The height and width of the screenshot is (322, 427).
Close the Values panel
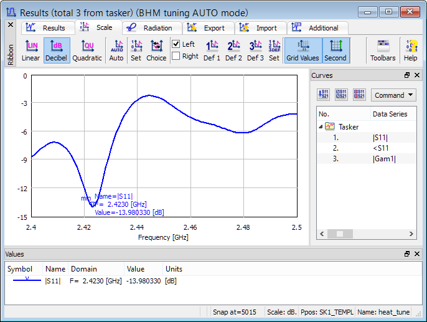[418, 254]
